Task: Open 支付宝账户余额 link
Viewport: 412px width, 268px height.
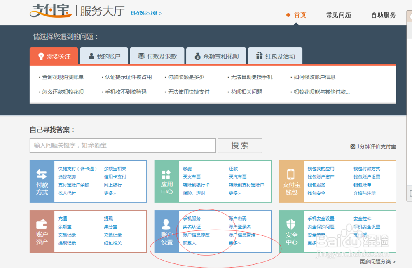Action: [x=74, y=185]
